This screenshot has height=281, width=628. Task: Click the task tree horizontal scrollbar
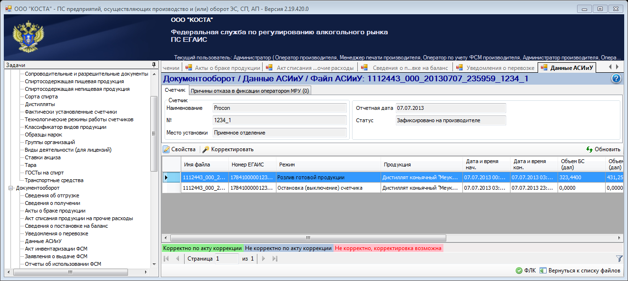[70, 272]
